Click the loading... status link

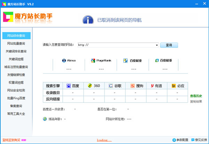tap(104, 140)
